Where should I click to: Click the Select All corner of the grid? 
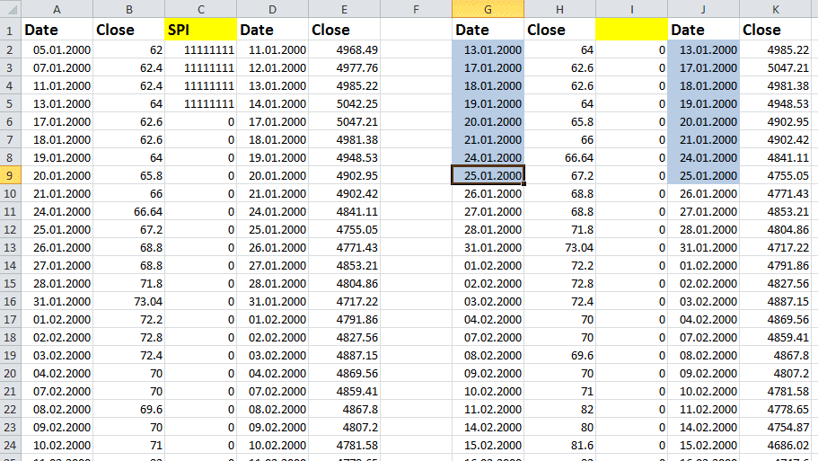click(x=10, y=8)
